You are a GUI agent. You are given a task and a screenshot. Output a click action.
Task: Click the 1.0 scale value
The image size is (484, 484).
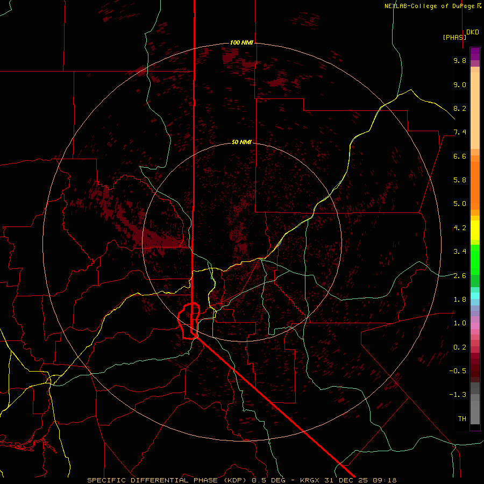click(460, 323)
